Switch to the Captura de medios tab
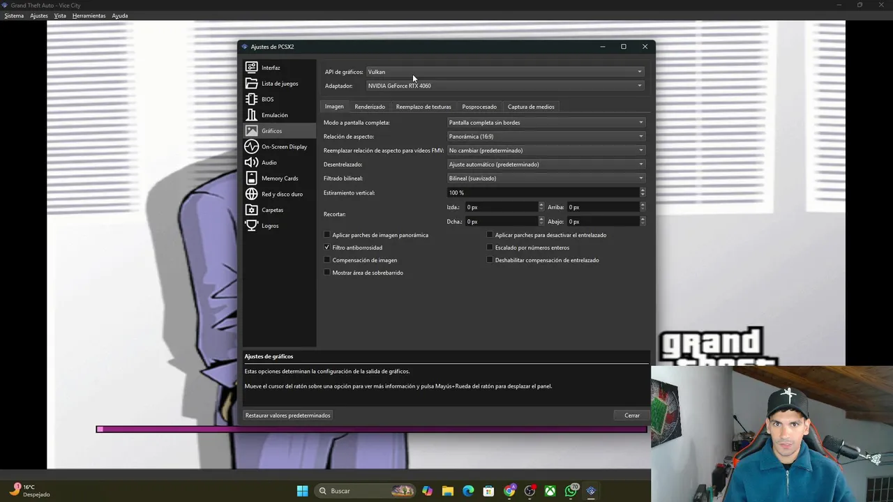 click(x=531, y=107)
